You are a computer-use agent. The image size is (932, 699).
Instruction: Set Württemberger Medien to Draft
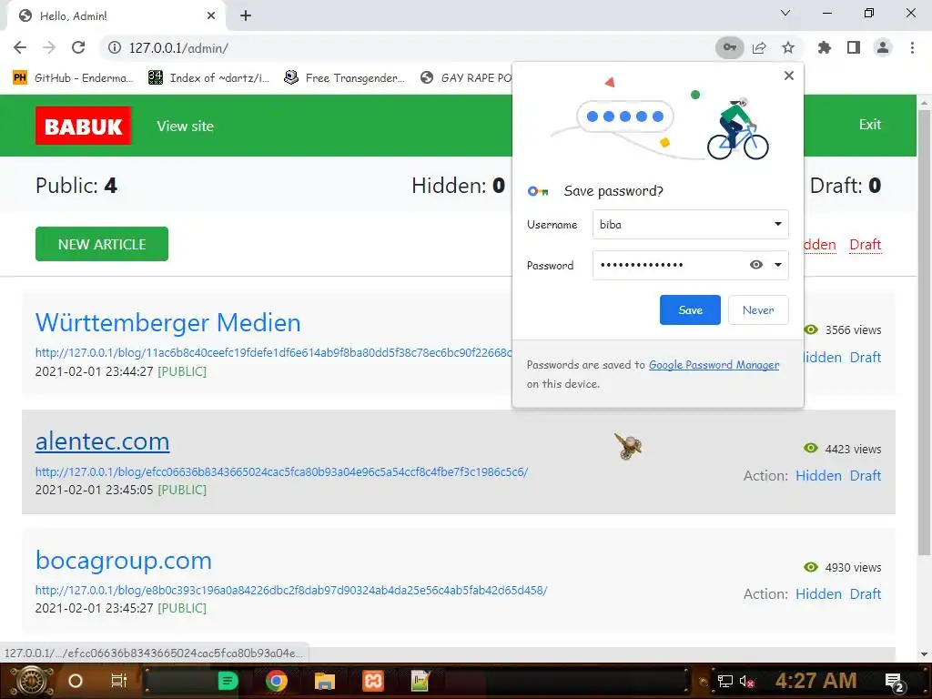[x=866, y=357]
